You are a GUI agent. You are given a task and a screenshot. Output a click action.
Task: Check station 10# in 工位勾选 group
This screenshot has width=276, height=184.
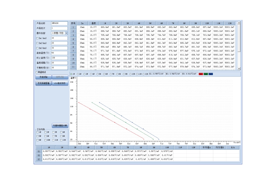45,140
